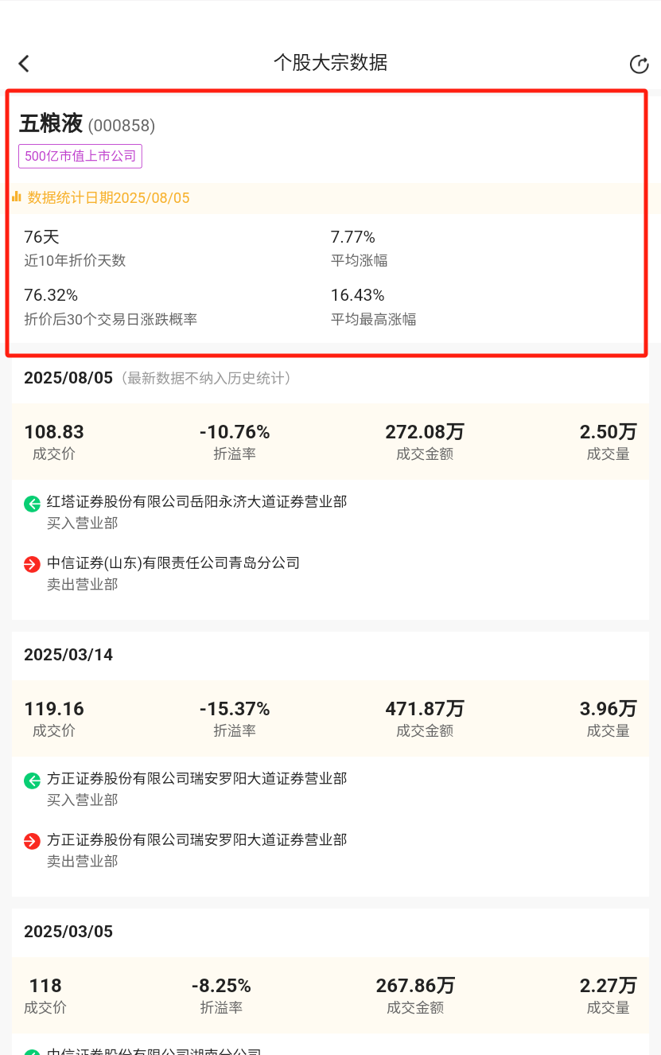Click red sell arrow for 中信证券(山东)

pos(32,565)
